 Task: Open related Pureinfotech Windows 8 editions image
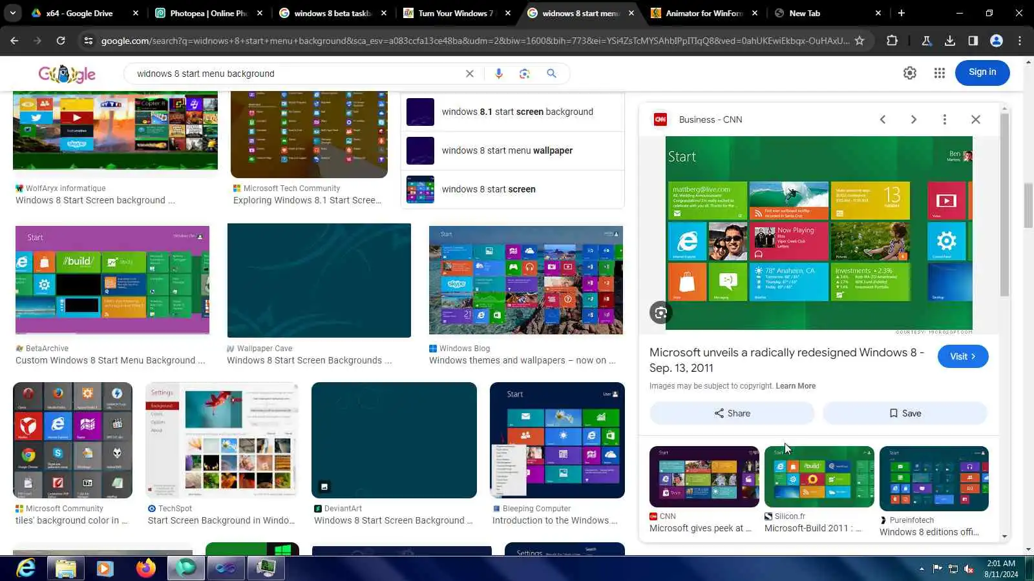(x=934, y=478)
